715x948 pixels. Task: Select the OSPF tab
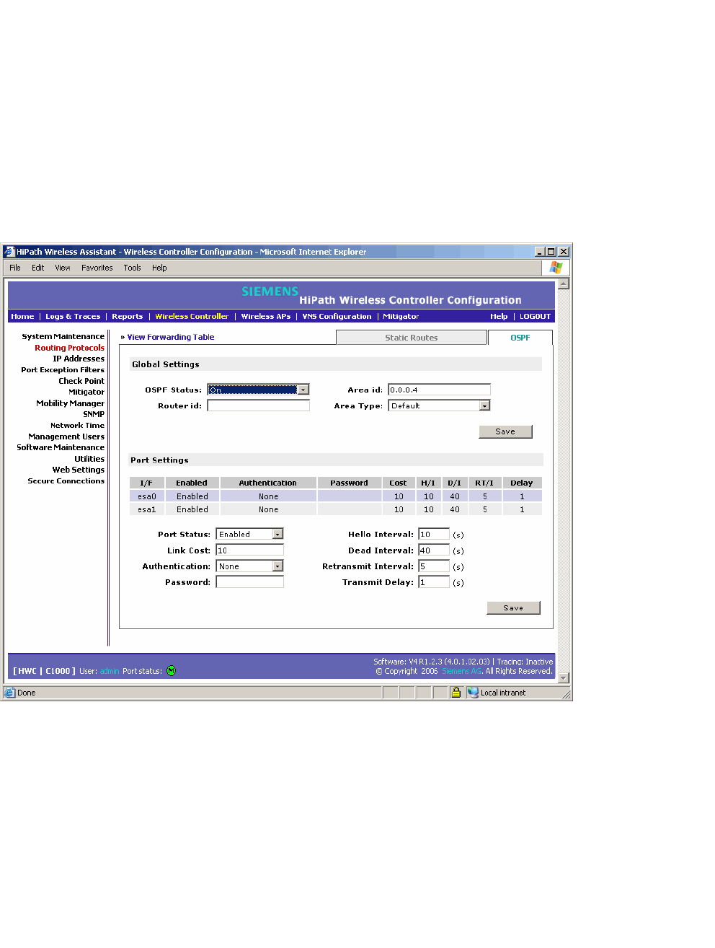(x=520, y=338)
